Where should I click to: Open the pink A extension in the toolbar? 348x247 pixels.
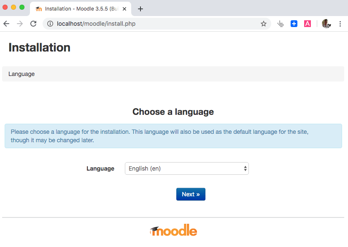pos(307,24)
